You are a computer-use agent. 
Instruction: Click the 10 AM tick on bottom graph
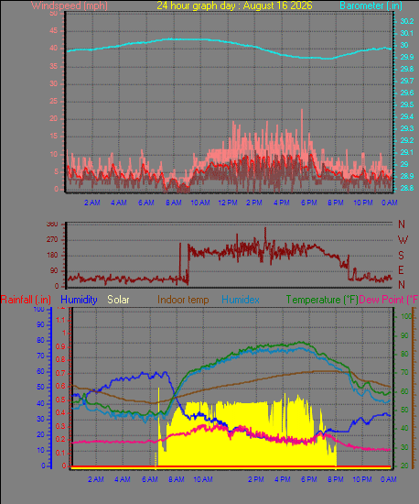coord(203,479)
